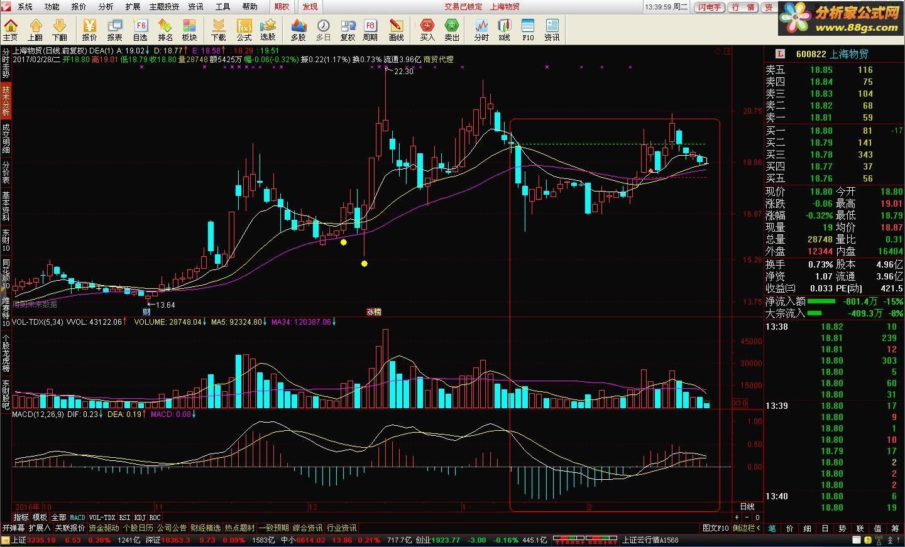Click the 卖出 sell icon
Screen dimensions: 905x547
click(x=452, y=30)
